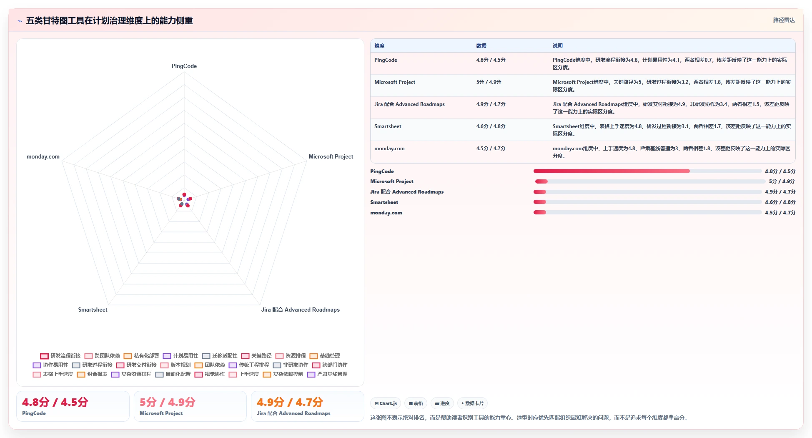Click the Smartsheet progress bar

647,202
